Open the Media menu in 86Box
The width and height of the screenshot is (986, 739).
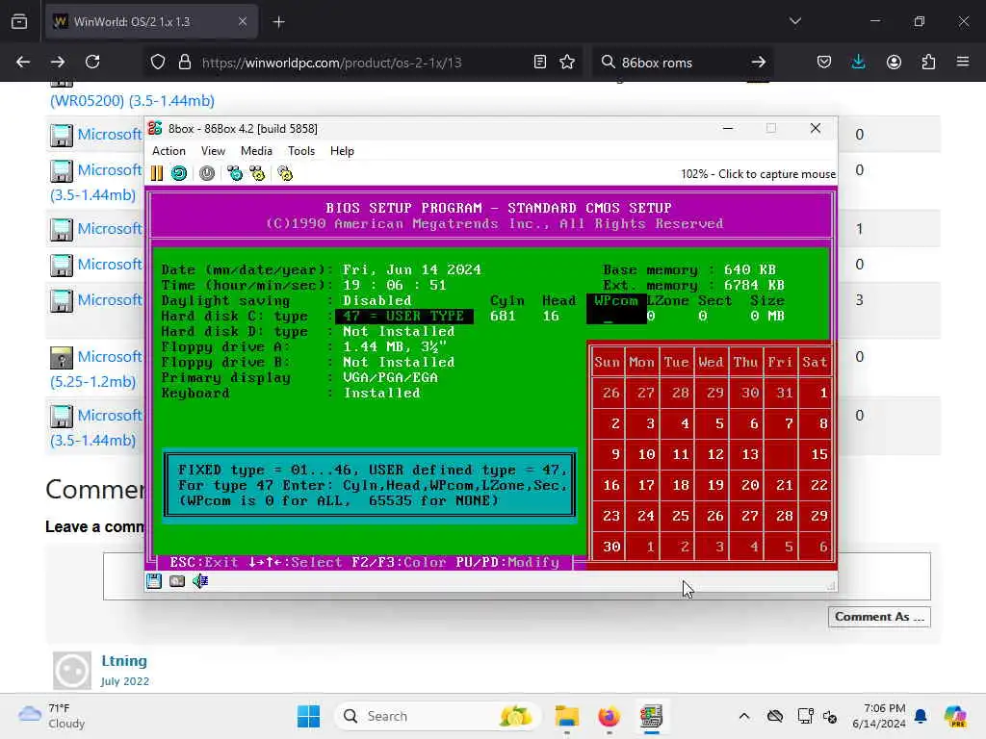256,151
